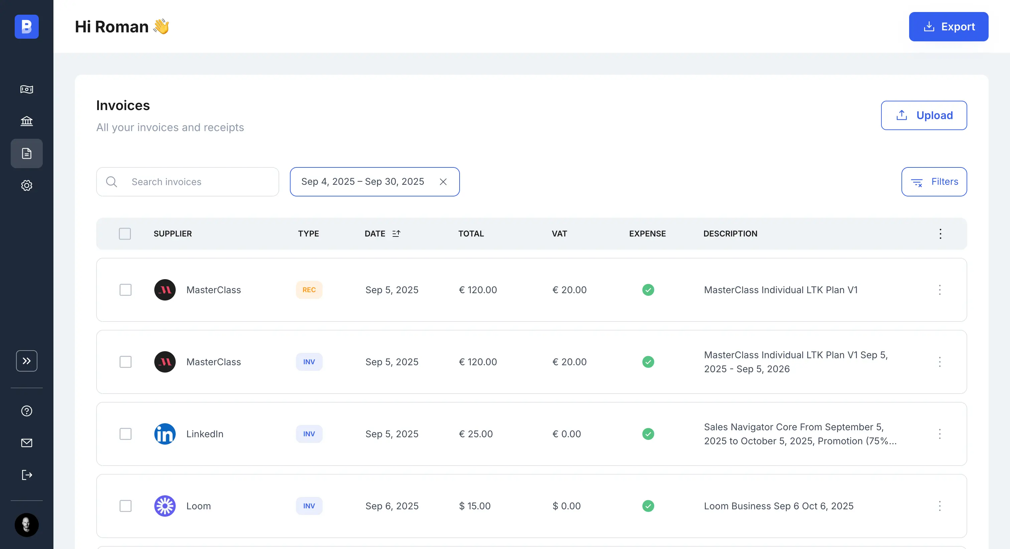The width and height of the screenshot is (1010, 549).
Task: Open the Filters panel
Action: (x=934, y=181)
